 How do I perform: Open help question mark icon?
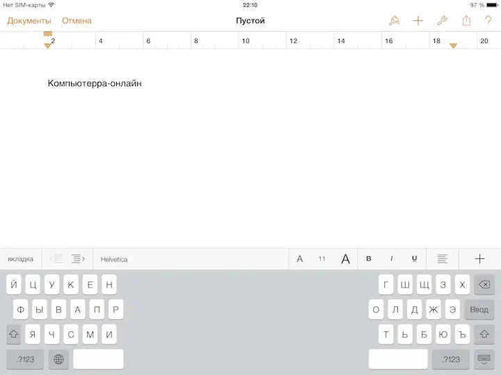tap(488, 21)
